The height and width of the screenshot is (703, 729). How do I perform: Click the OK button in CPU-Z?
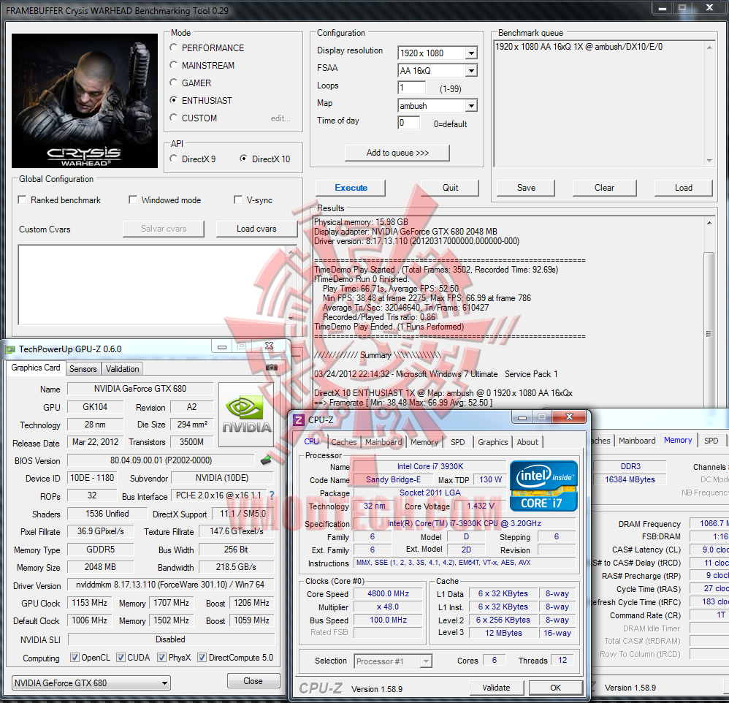click(x=556, y=688)
